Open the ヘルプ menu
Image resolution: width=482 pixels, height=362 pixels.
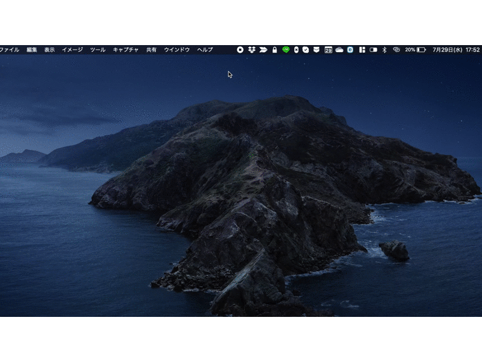(205, 50)
